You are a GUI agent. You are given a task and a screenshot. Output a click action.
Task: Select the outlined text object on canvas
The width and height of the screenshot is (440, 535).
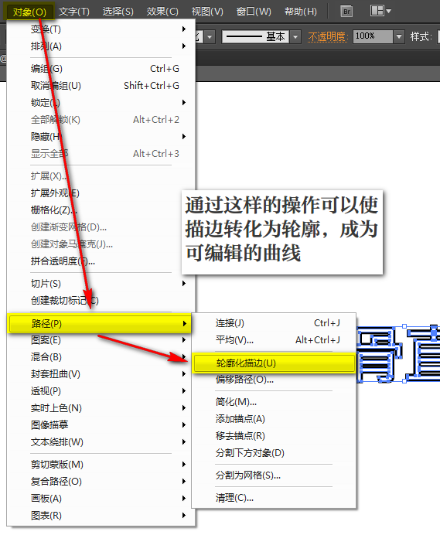tap(398, 354)
